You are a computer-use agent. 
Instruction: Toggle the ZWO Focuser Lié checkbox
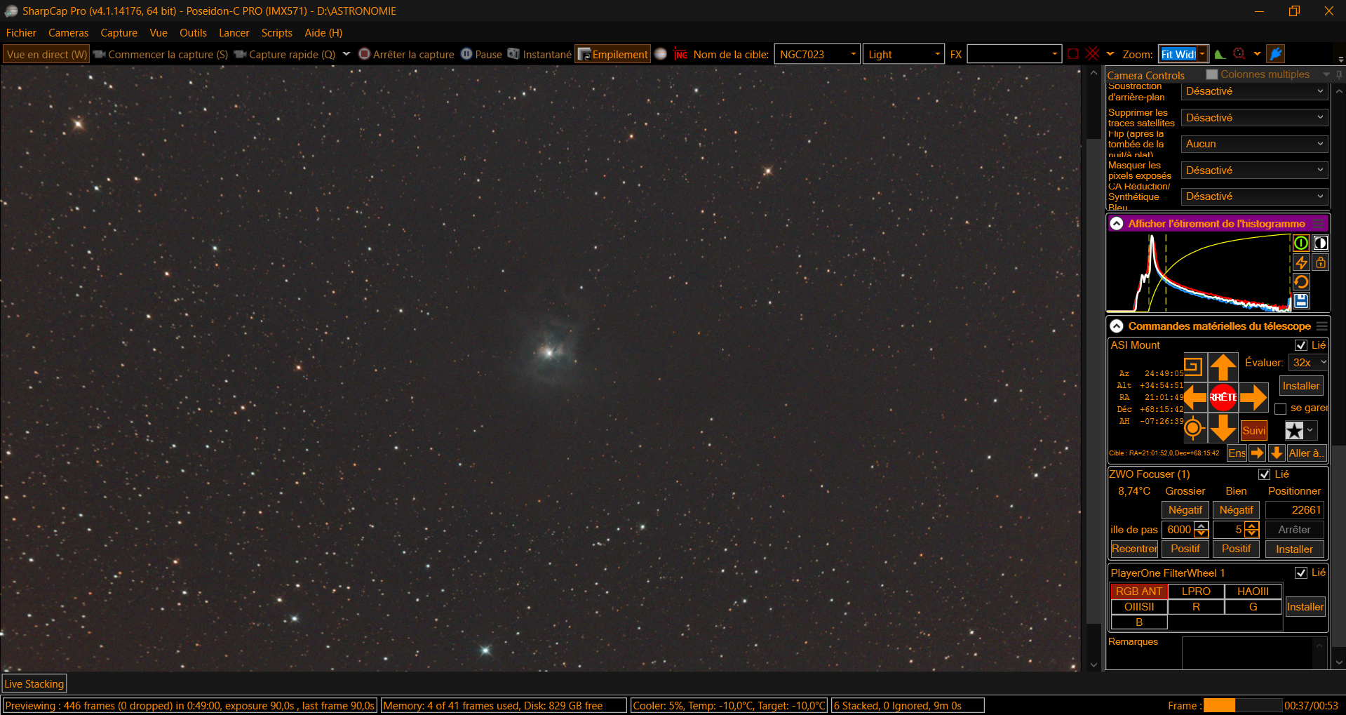tap(1265, 474)
